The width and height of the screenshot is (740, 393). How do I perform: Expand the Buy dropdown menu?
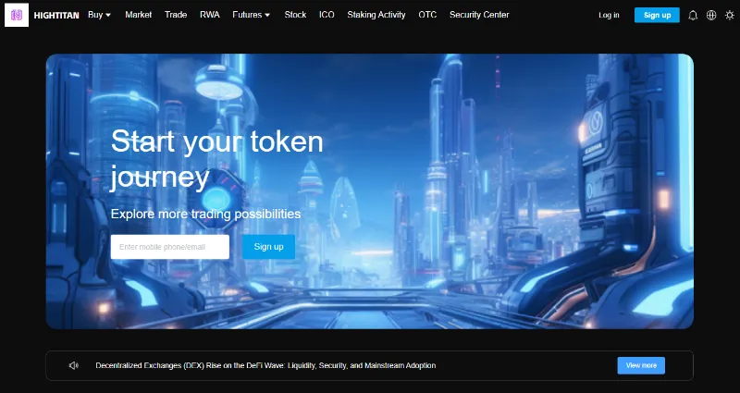click(100, 15)
